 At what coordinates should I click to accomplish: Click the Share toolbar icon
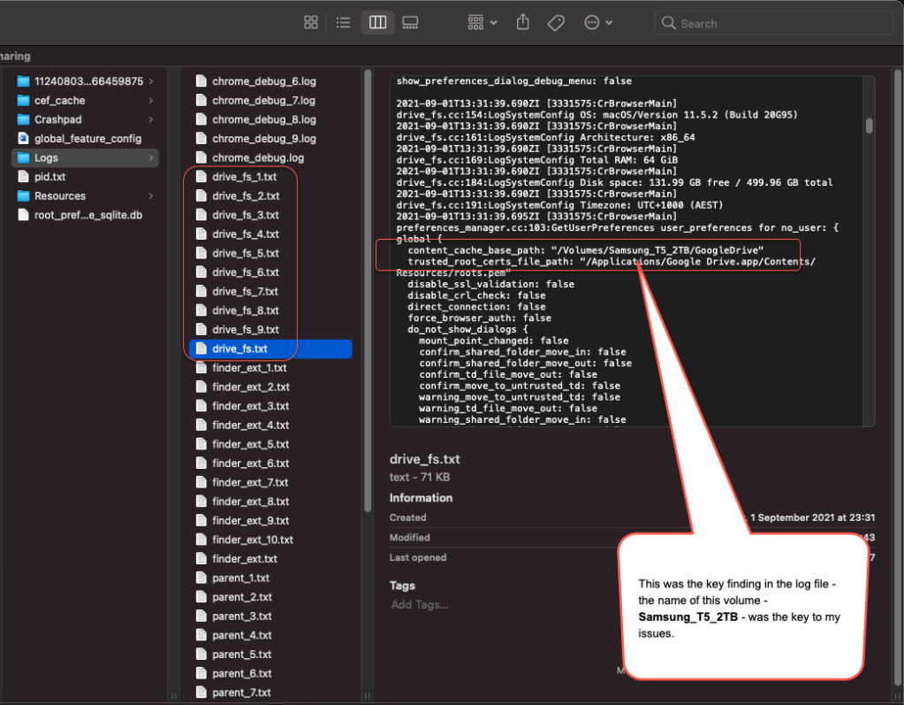point(522,22)
